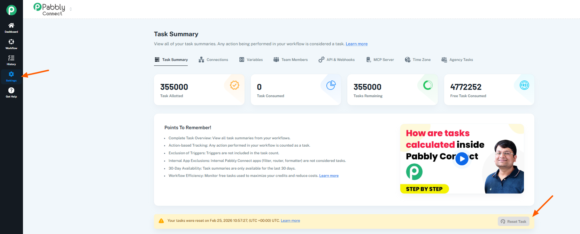580x234 pixels.
Task: Open the Dashboard from sidebar
Action: 11,28
